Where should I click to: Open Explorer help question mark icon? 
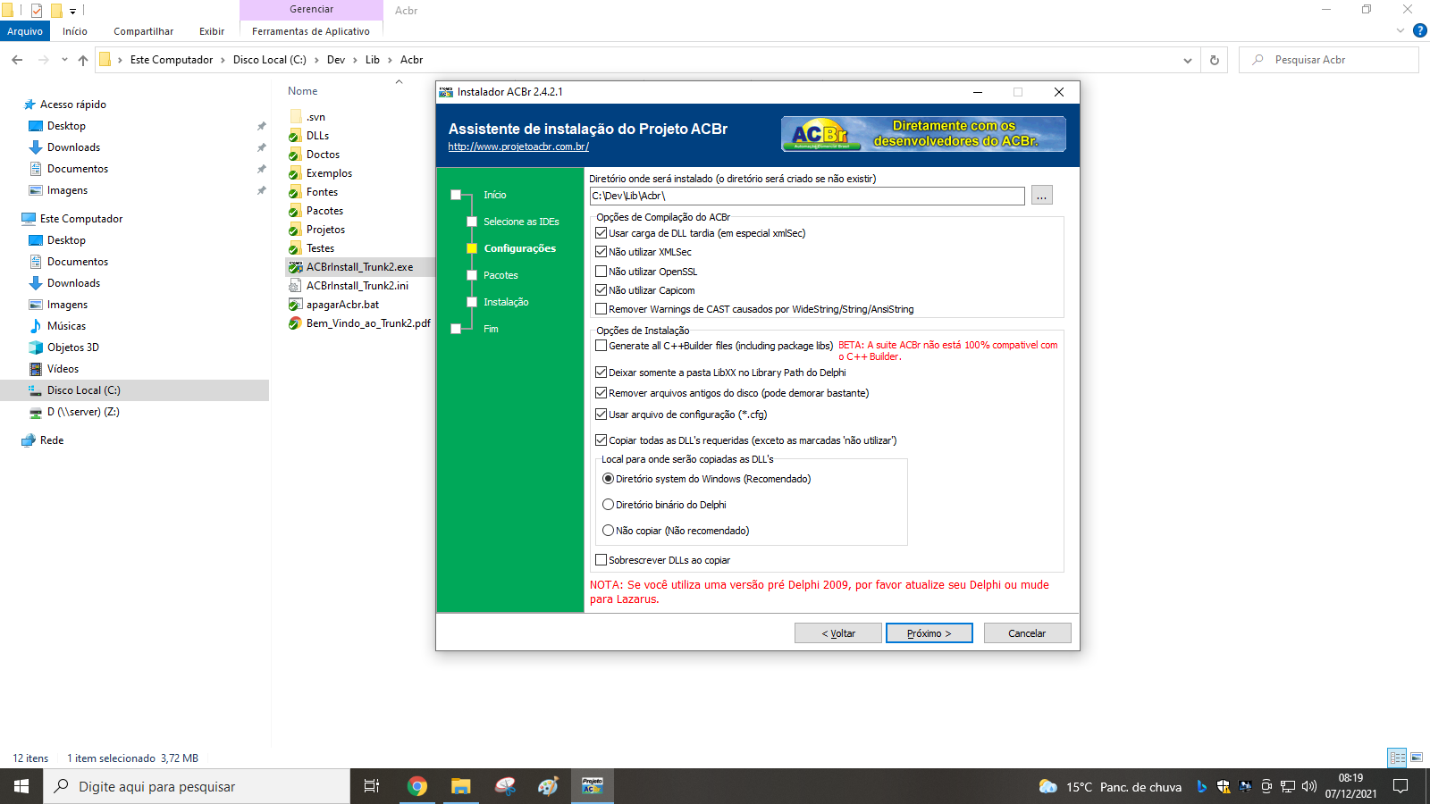point(1419,30)
